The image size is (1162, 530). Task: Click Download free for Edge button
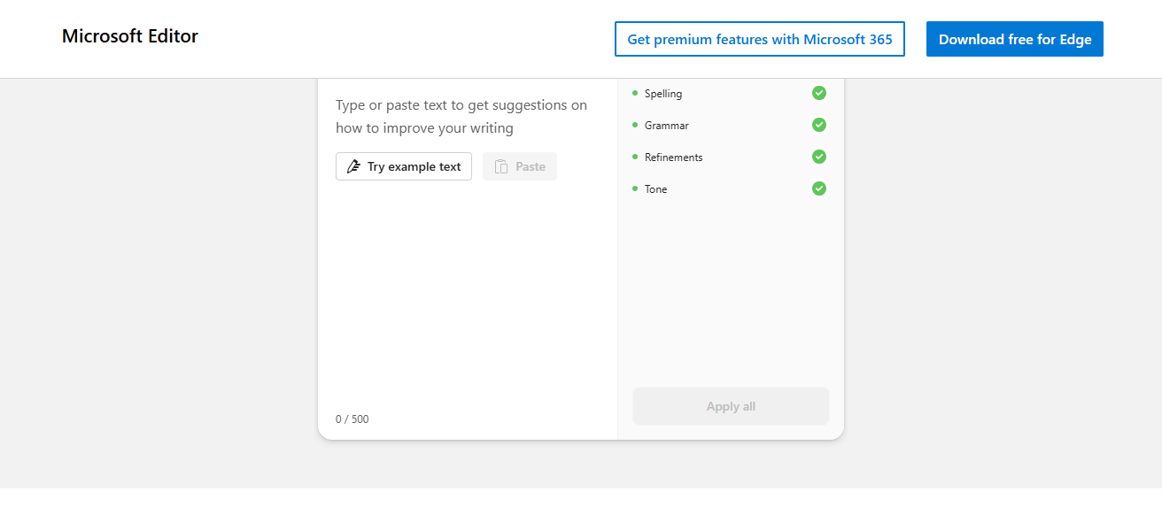point(1015,39)
